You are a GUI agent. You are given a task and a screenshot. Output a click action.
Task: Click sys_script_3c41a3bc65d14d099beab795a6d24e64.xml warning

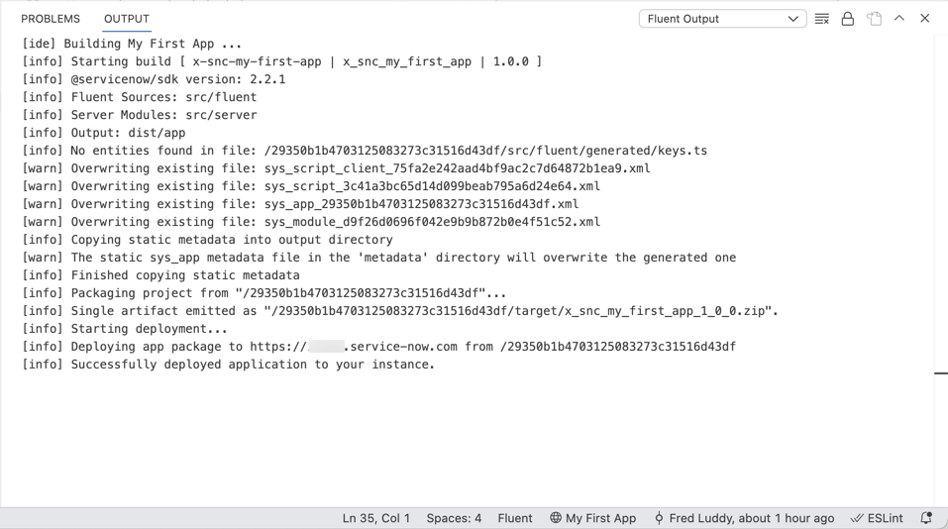311,186
